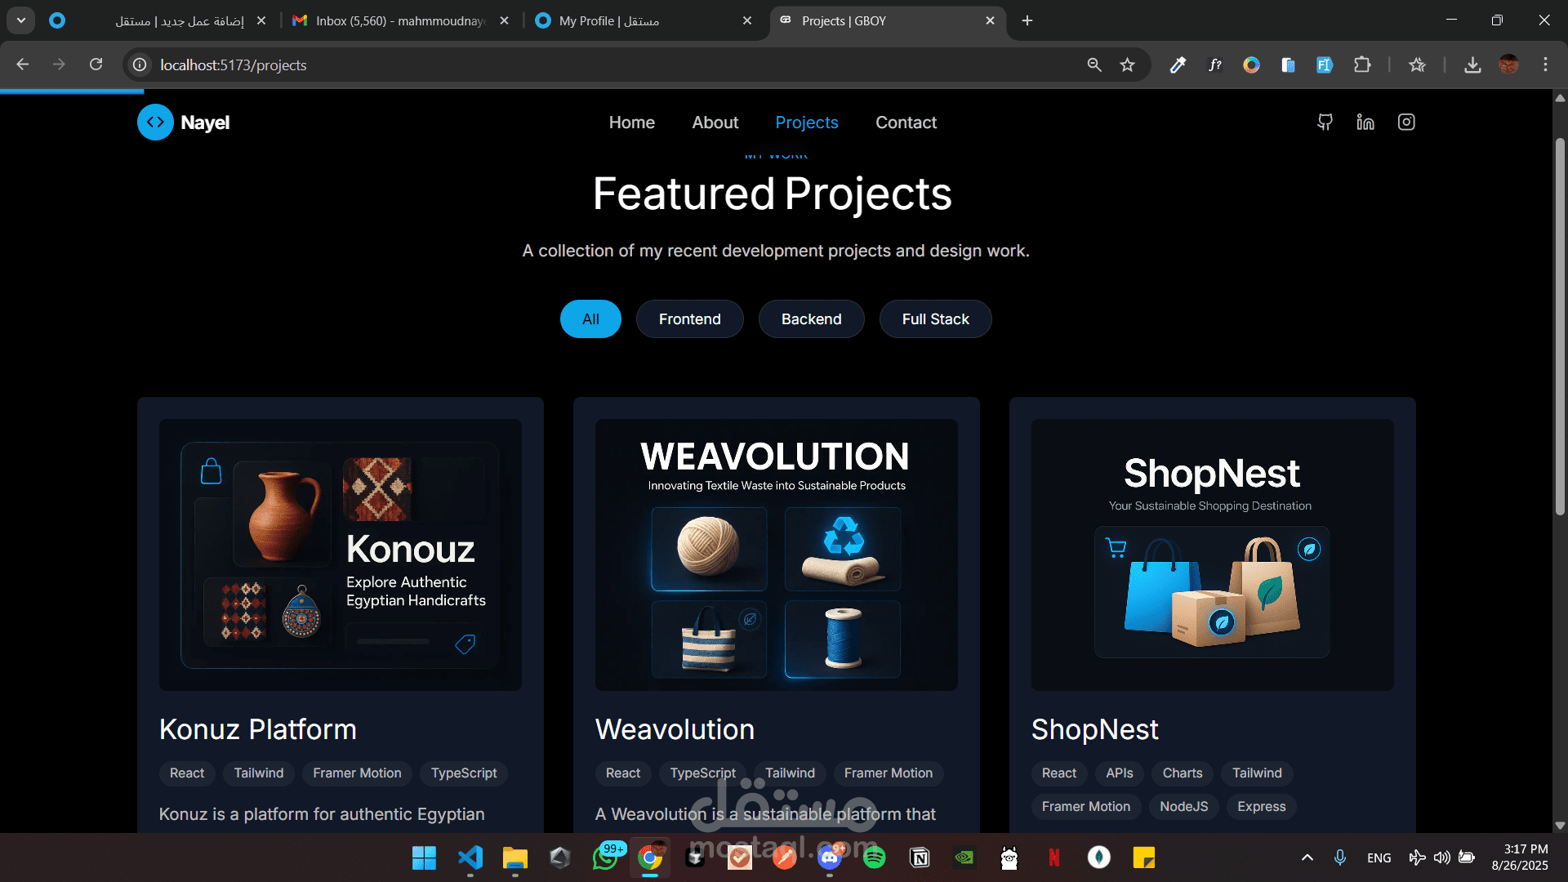This screenshot has height=882, width=1568.
Task: Open the browser Extensions puzzle icon
Action: tap(1362, 65)
